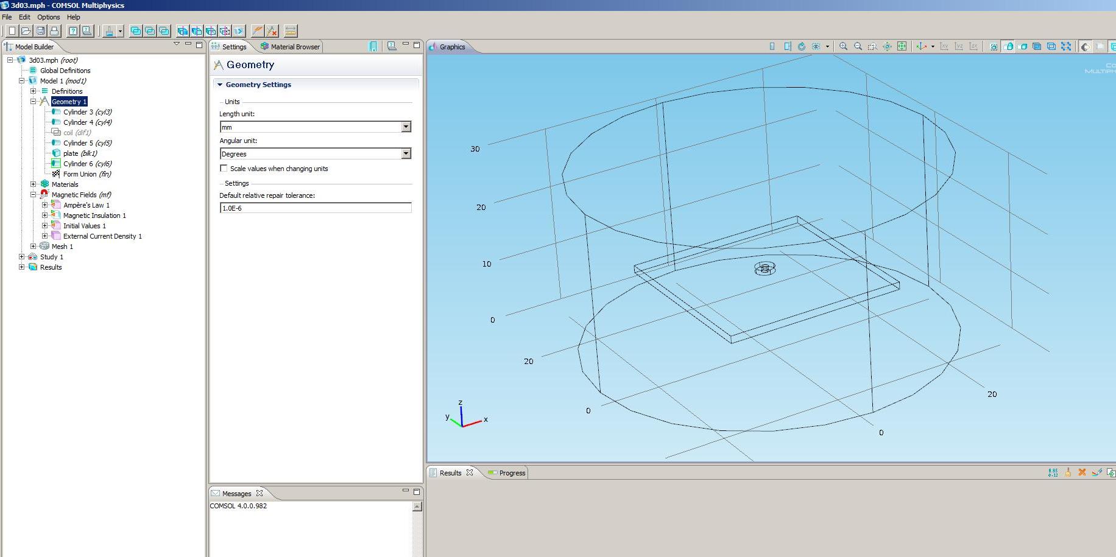Open the Options menu

[x=48, y=17]
